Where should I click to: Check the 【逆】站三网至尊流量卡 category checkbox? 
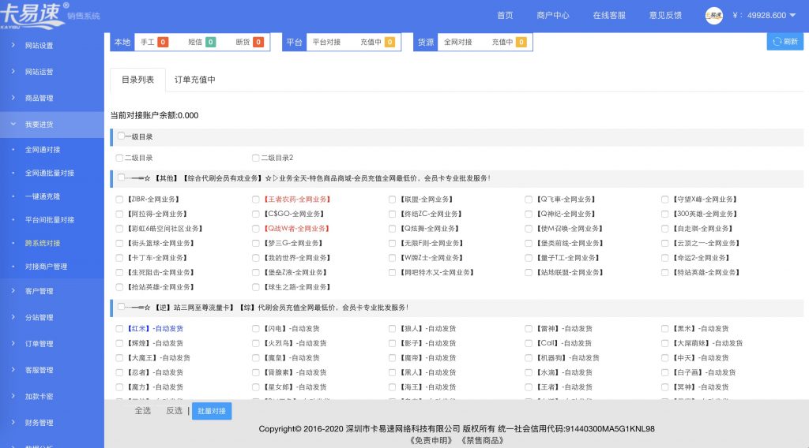[x=121, y=307]
